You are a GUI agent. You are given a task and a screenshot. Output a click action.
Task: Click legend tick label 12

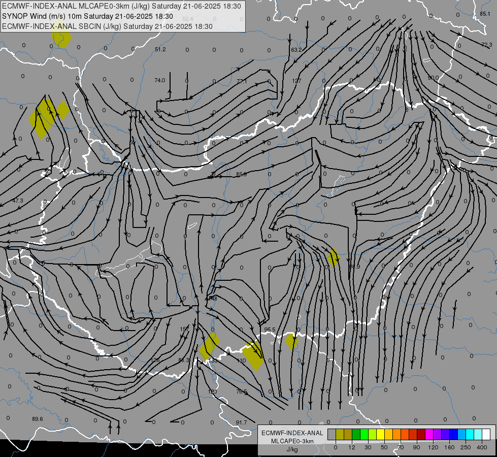[352, 447]
